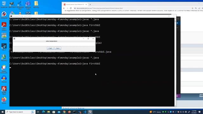
Task: Open Adobe Acrobat desktop shortcut
Action: click(x=4, y=26)
